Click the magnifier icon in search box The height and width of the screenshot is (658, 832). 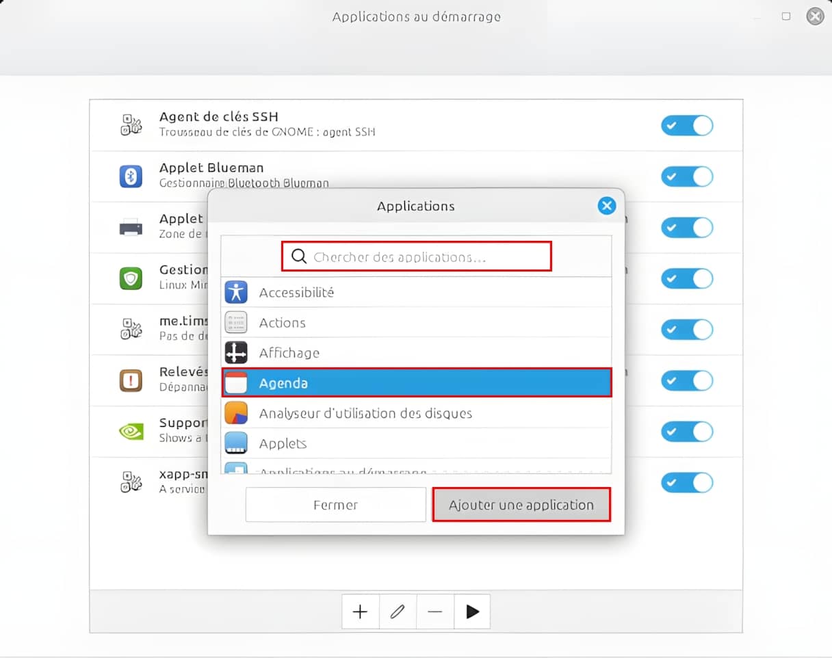pos(298,256)
